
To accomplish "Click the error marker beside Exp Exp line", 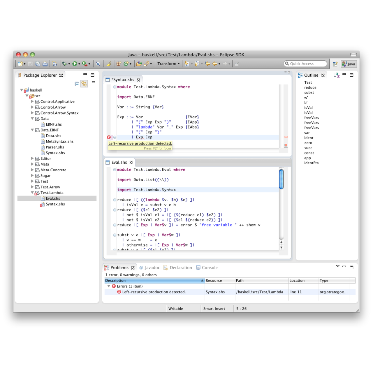I will (109, 137).
